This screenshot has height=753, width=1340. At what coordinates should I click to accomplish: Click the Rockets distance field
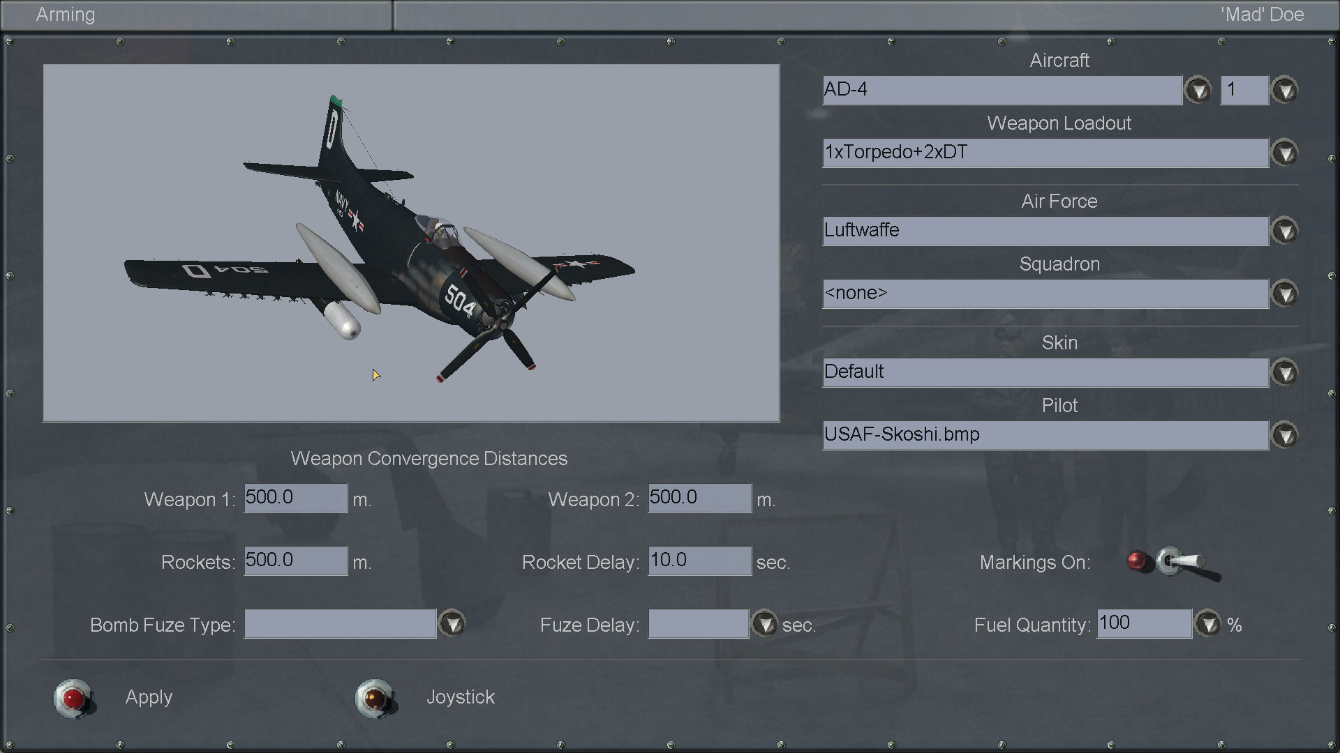[295, 561]
